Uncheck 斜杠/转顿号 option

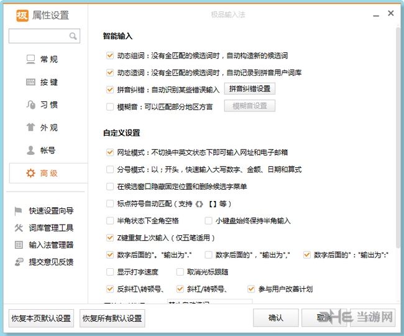point(180,289)
